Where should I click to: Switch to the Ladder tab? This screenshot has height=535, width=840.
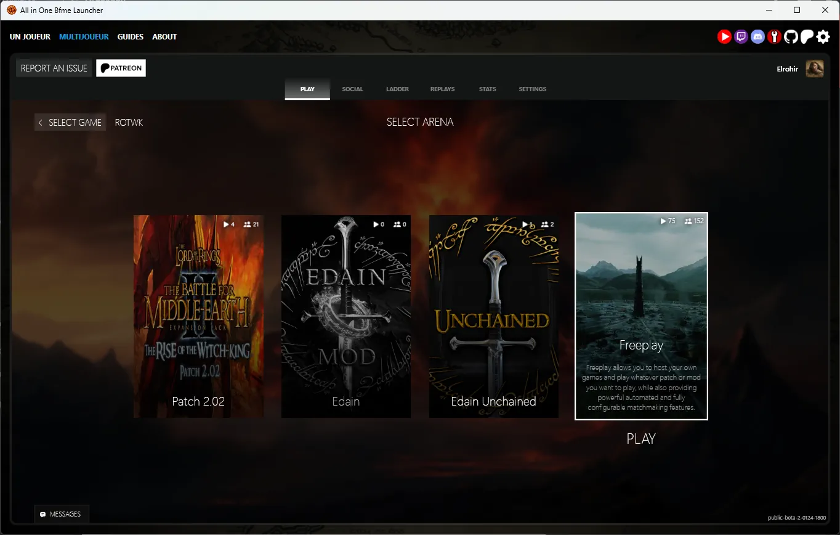pyautogui.click(x=398, y=89)
